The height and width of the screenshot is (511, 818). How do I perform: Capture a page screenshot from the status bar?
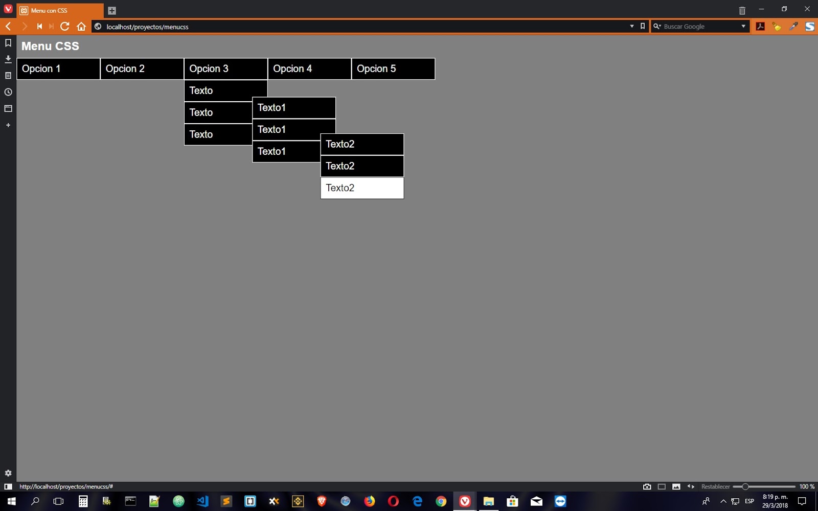click(x=647, y=487)
